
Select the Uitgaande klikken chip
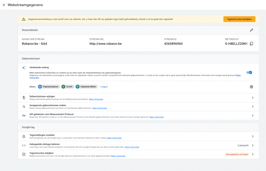point(86,87)
